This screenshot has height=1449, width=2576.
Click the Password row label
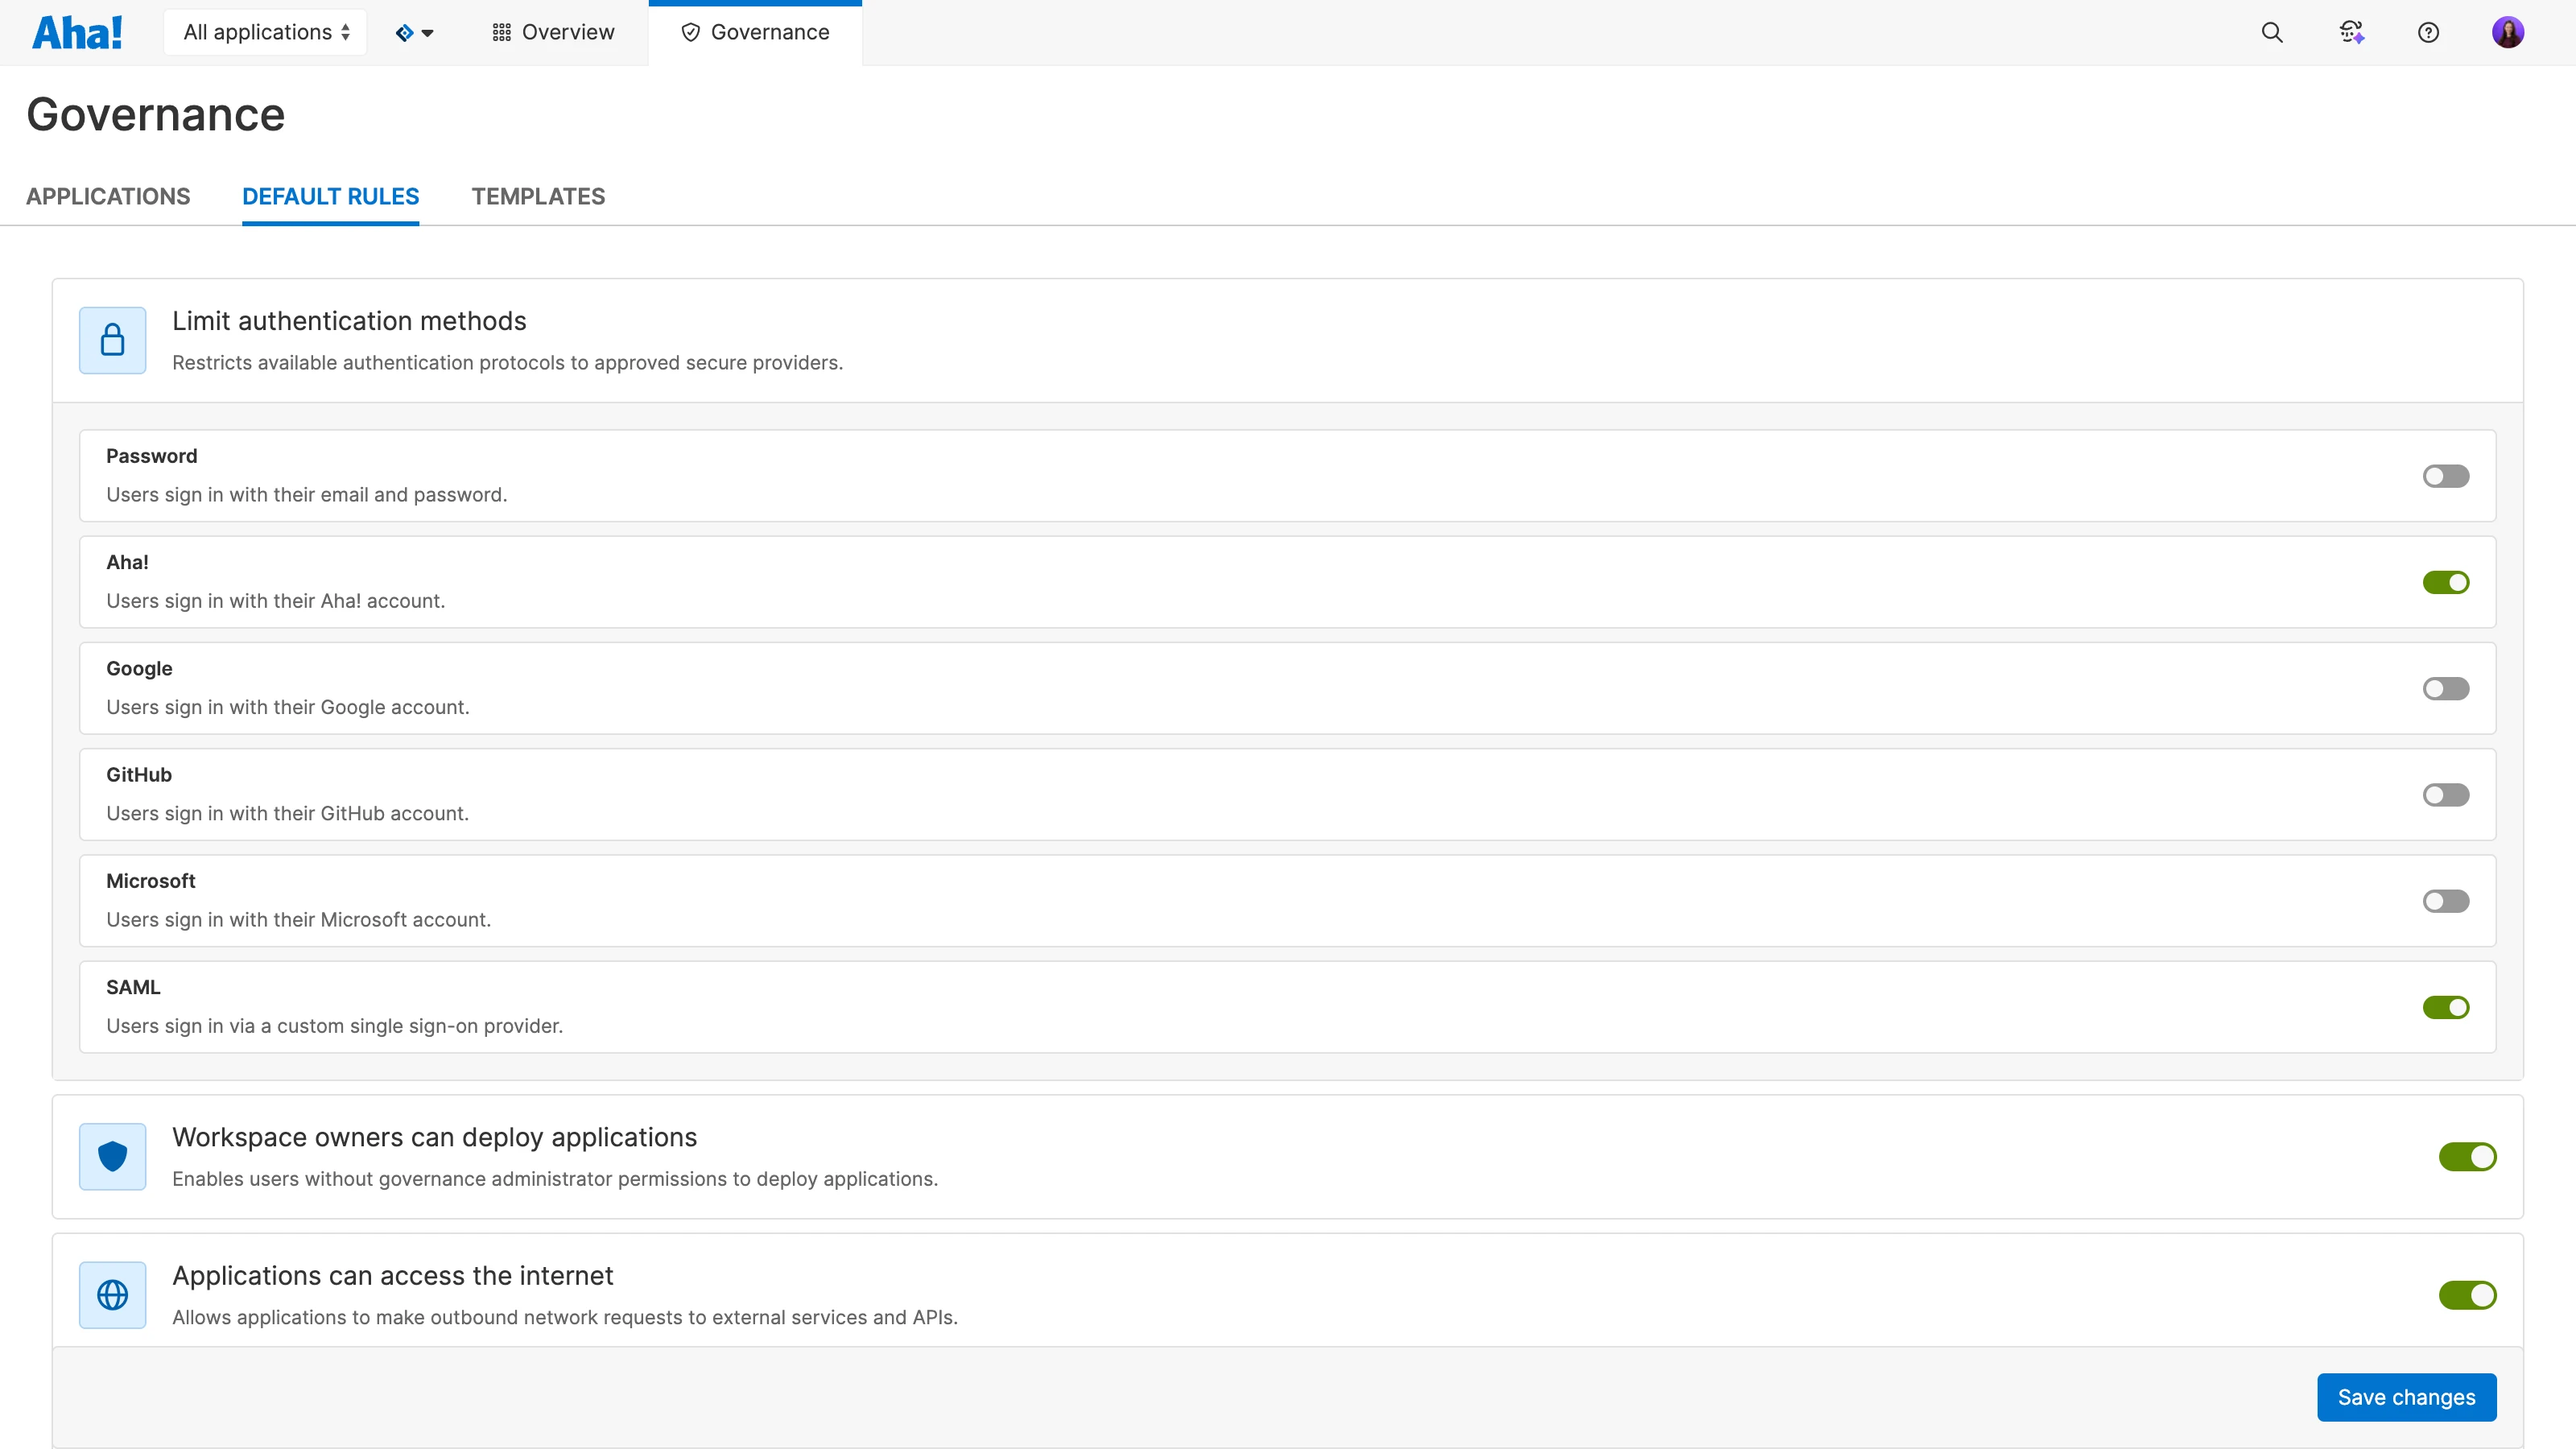click(x=152, y=456)
